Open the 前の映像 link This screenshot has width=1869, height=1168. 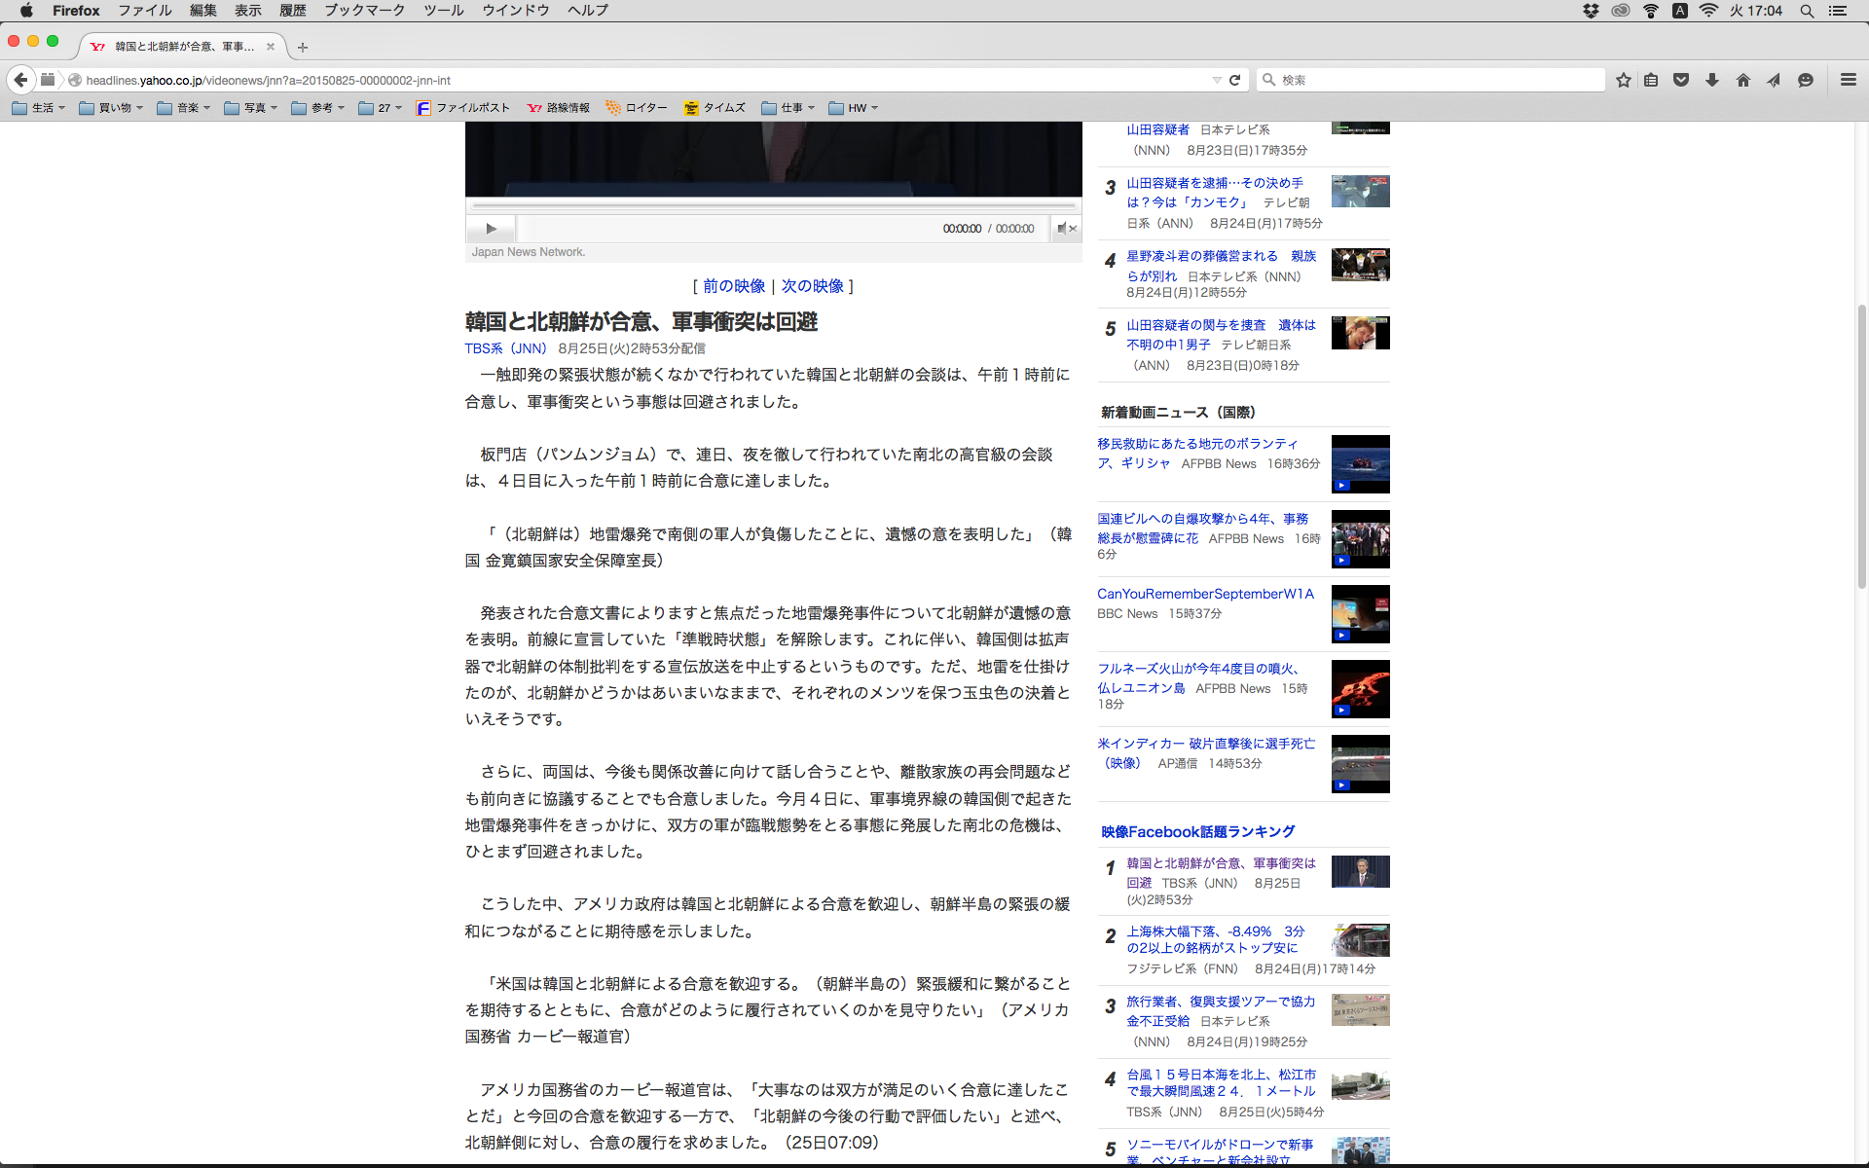click(734, 286)
